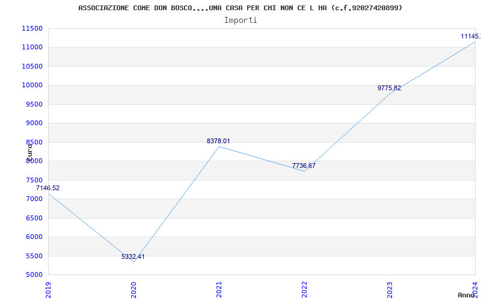481x301 pixels.
Task: Click y-axis value 7000
Action: [x=34, y=199]
